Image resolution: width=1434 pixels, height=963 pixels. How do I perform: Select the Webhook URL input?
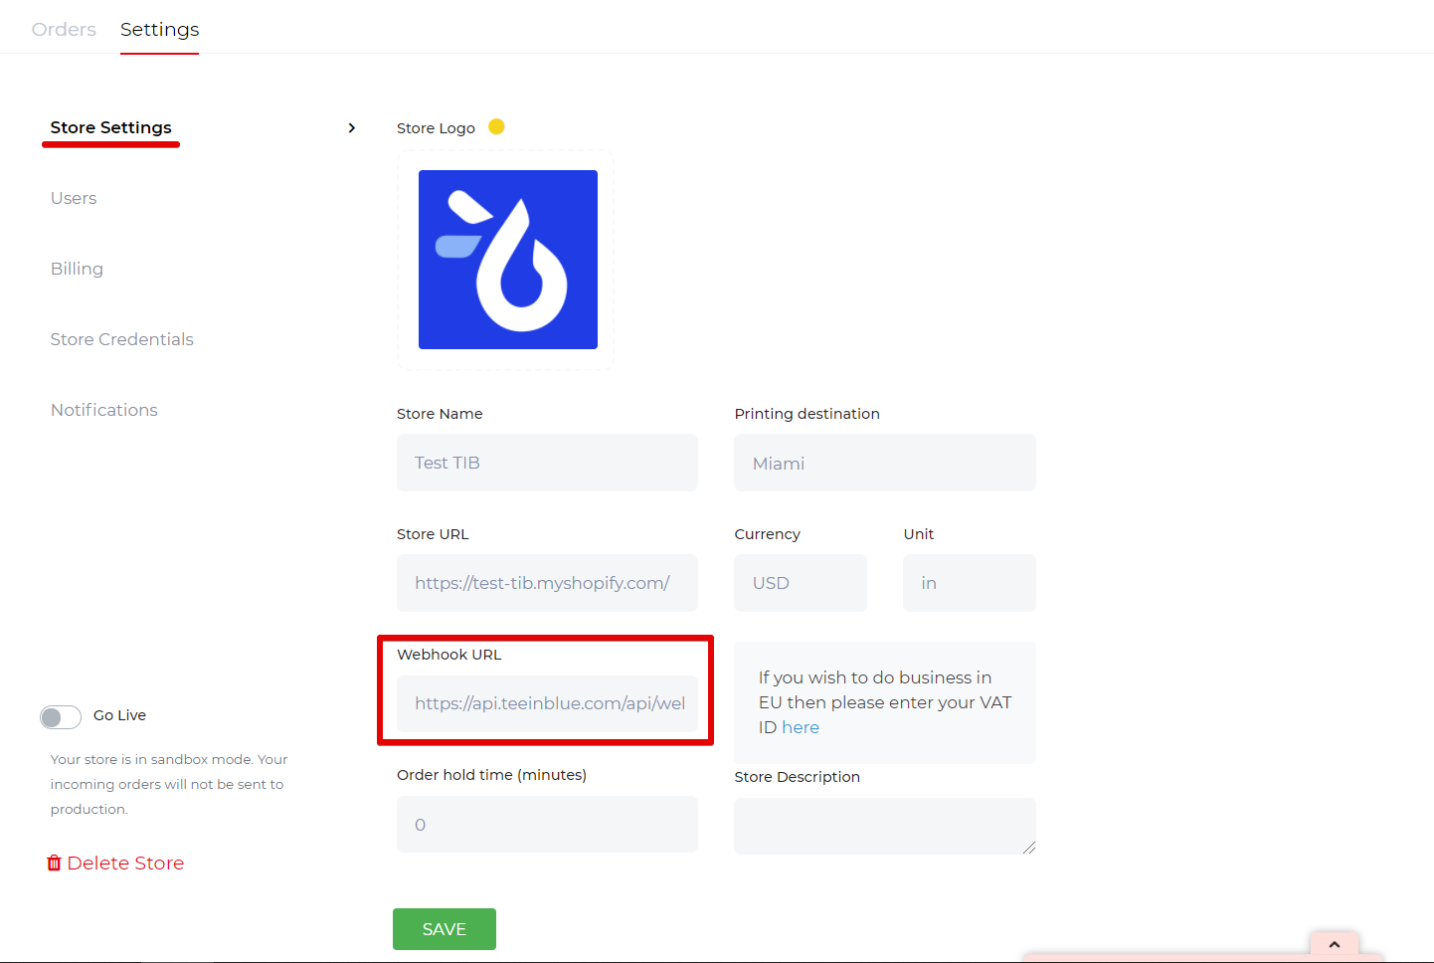tap(547, 703)
